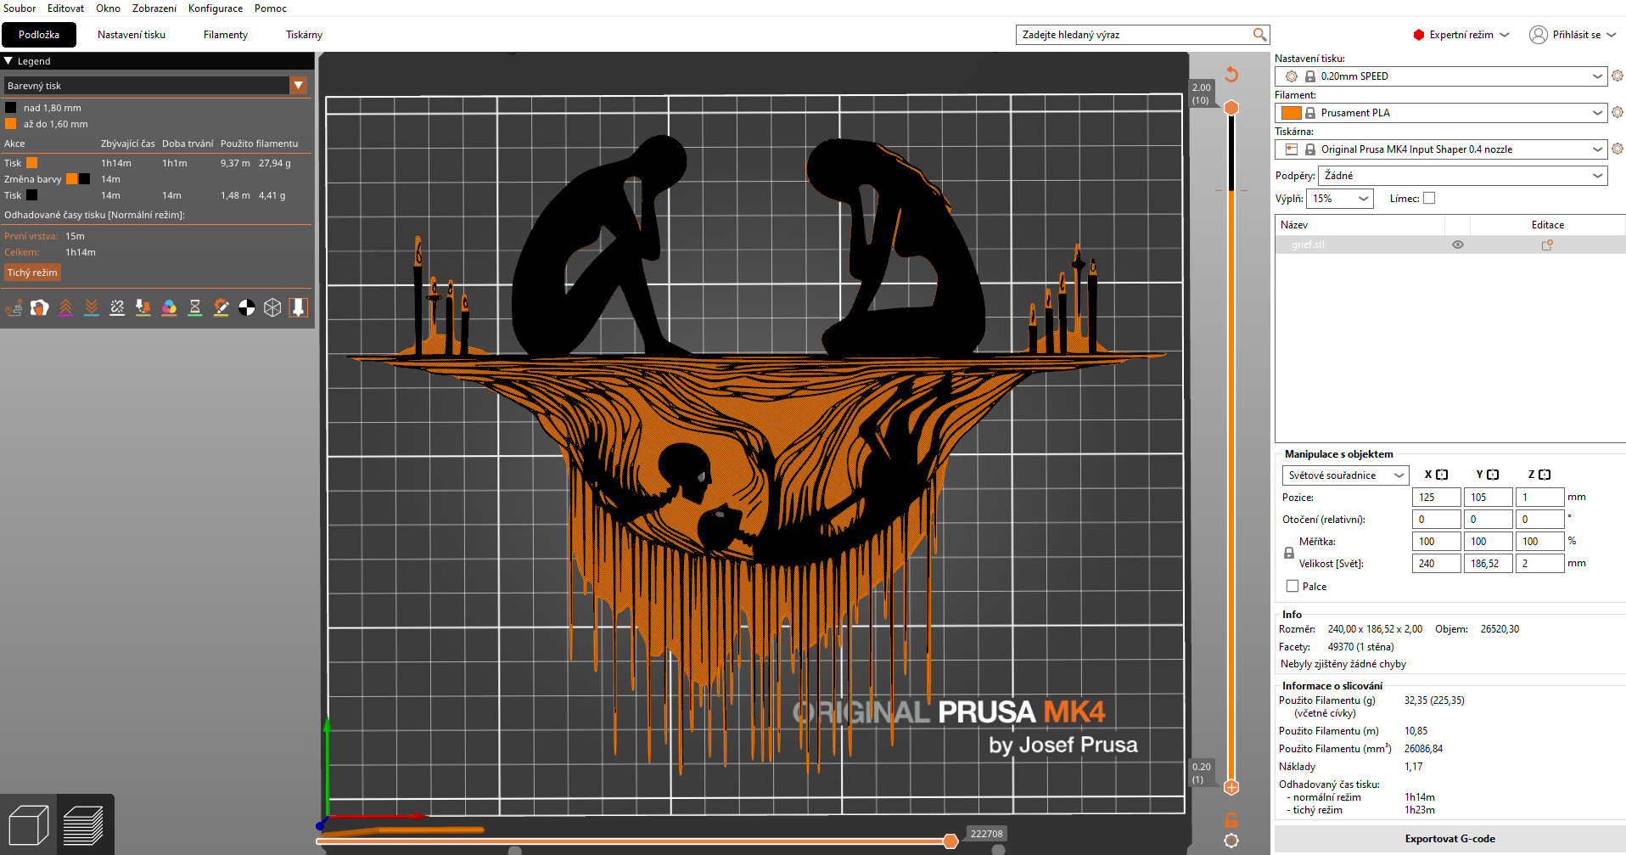
Task: Click the edit icon for grief.stl
Action: [x=1547, y=245]
